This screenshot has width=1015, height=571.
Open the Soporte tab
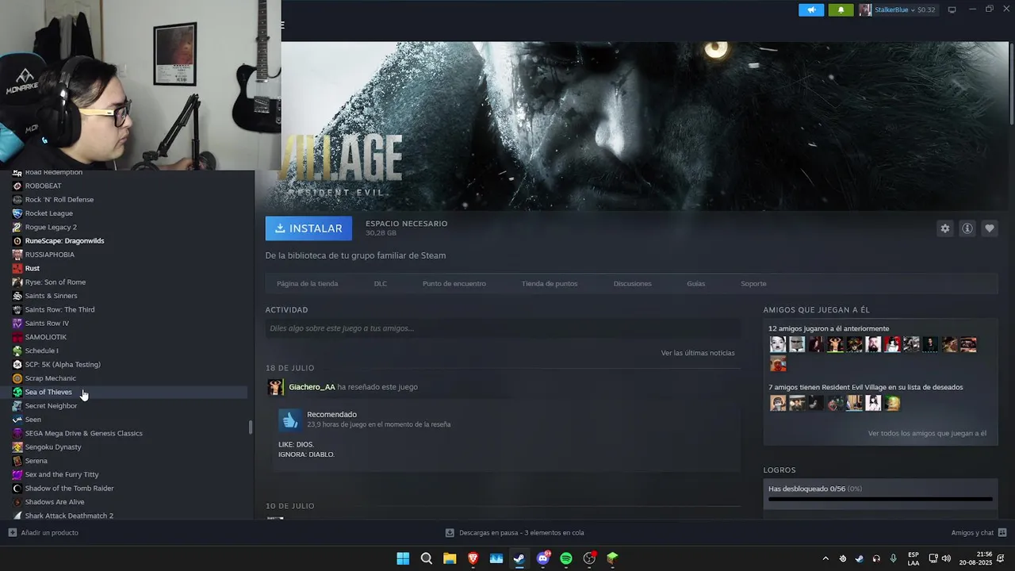[753, 284]
